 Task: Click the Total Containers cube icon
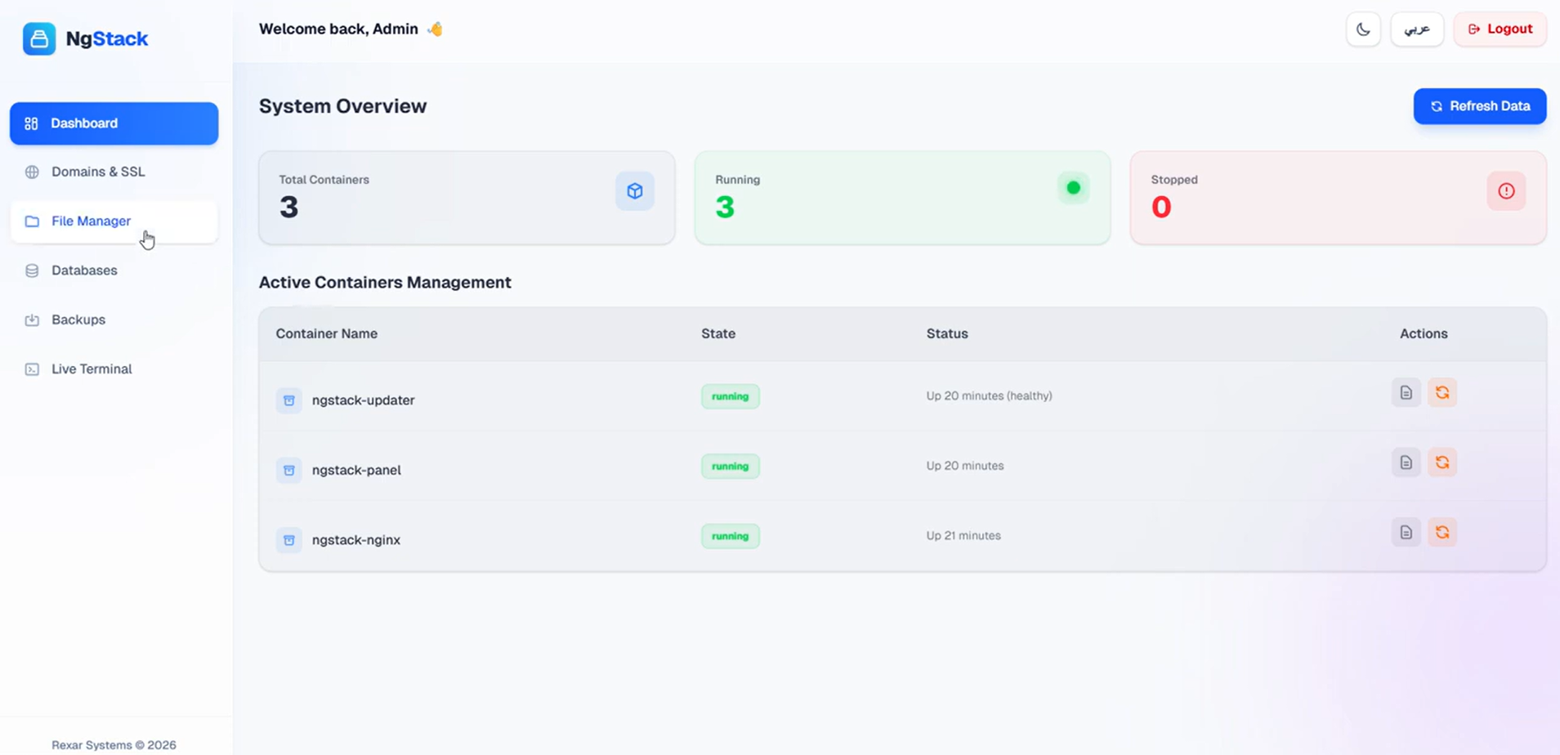pyautogui.click(x=634, y=191)
